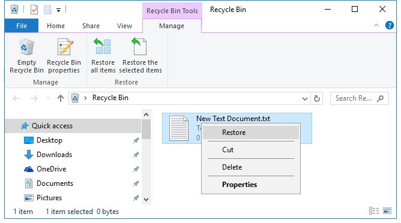The height and width of the screenshot is (223, 401).
Task: Click Restore all items
Action: pyautogui.click(x=103, y=56)
